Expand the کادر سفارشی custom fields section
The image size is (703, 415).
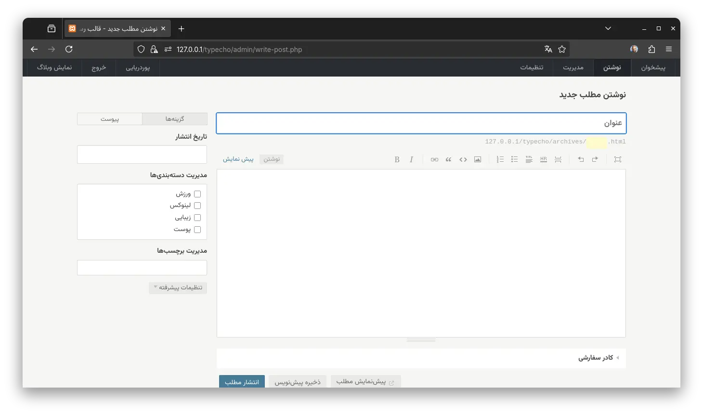click(596, 358)
